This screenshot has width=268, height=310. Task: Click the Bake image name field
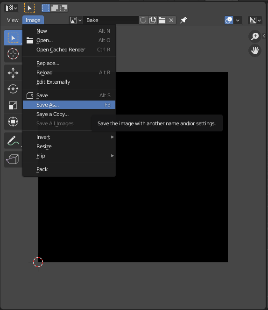click(x=111, y=20)
